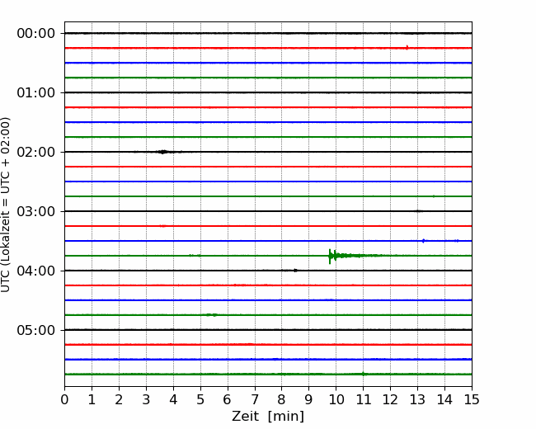Select the x-axis tick label 4

pos(173,399)
